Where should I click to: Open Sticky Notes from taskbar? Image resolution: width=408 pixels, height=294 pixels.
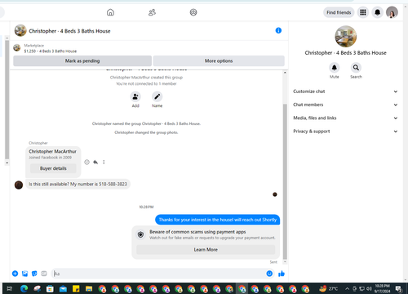point(76,288)
